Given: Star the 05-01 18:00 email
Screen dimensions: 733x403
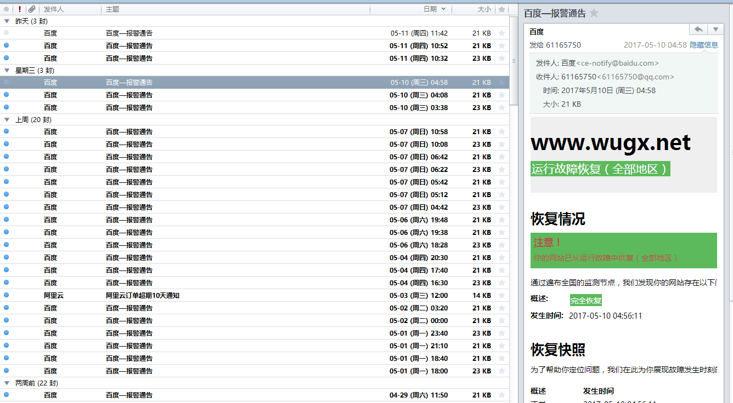Looking at the screenshot, I should [501, 371].
